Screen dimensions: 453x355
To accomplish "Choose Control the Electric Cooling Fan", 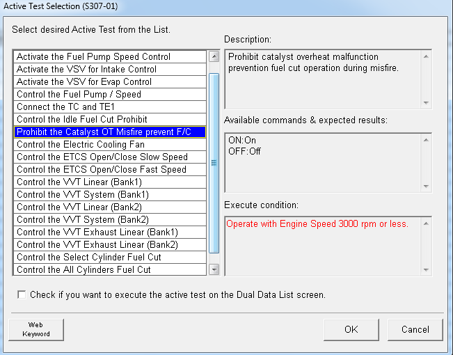I will coord(81,145).
